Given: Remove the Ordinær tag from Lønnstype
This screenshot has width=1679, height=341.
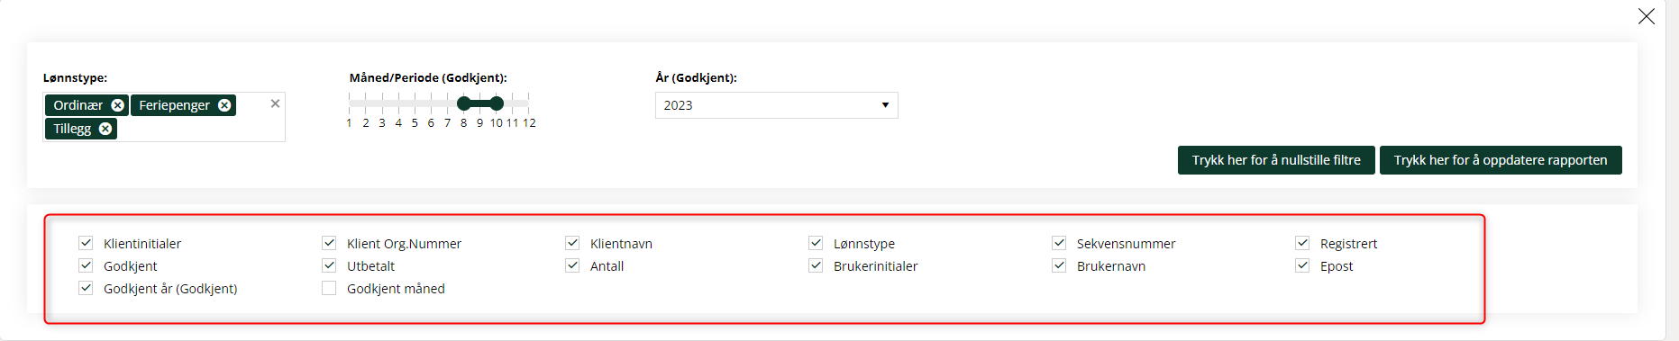Looking at the screenshot, I should click(x=117, y=105).
